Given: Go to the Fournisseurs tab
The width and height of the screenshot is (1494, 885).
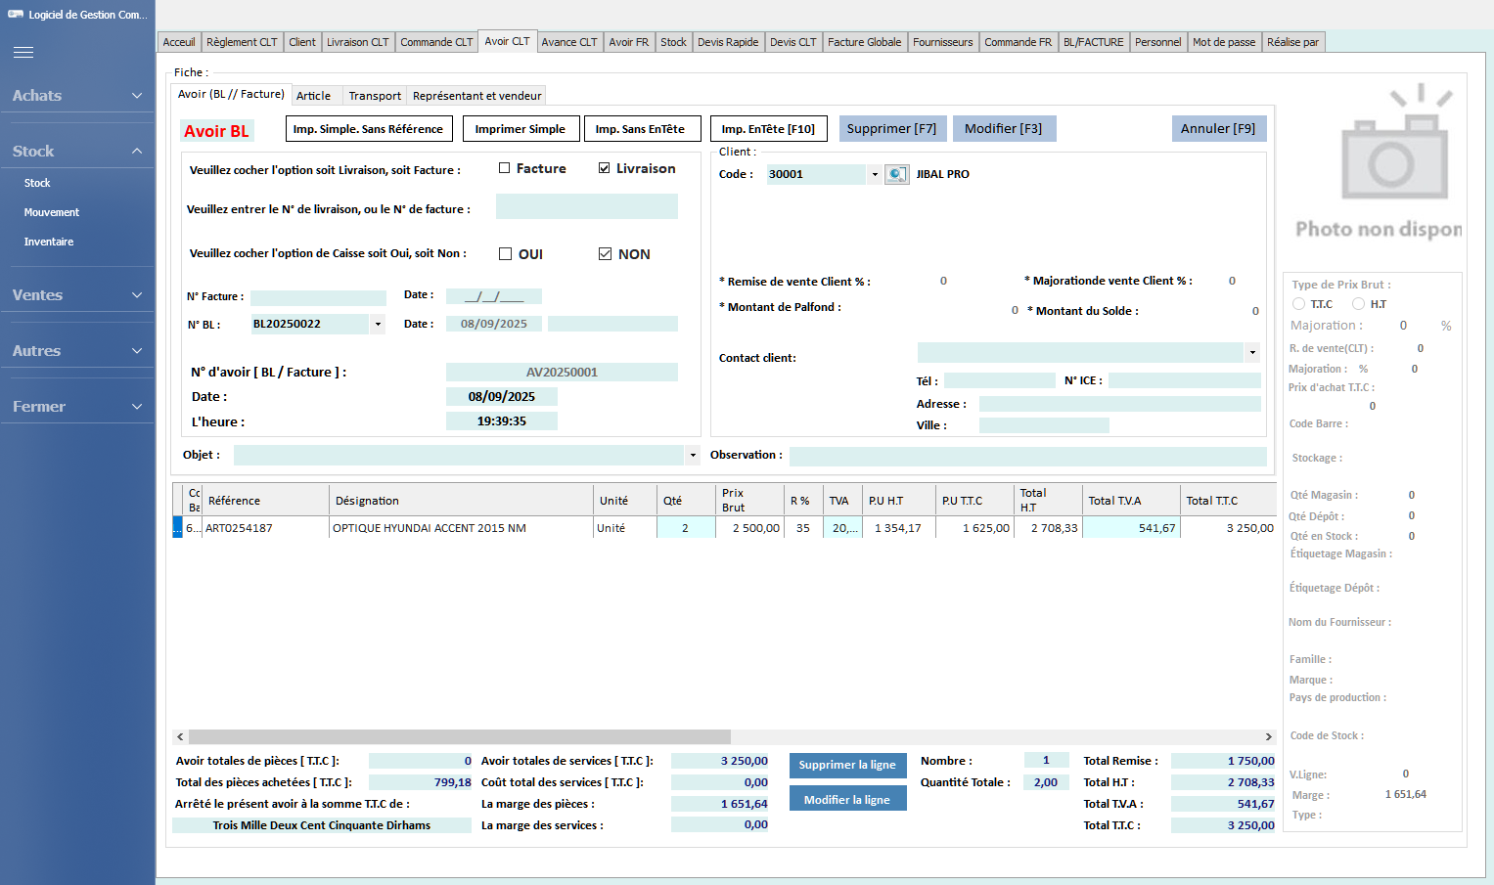Looking at the screenshot, I should pyautogui.click(x=942, y=42).
